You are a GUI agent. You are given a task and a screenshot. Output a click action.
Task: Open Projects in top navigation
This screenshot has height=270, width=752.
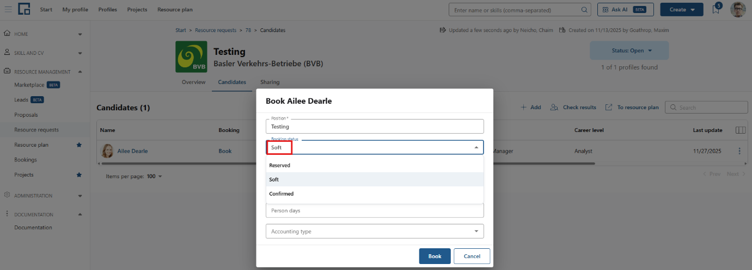tap(137, 10)
